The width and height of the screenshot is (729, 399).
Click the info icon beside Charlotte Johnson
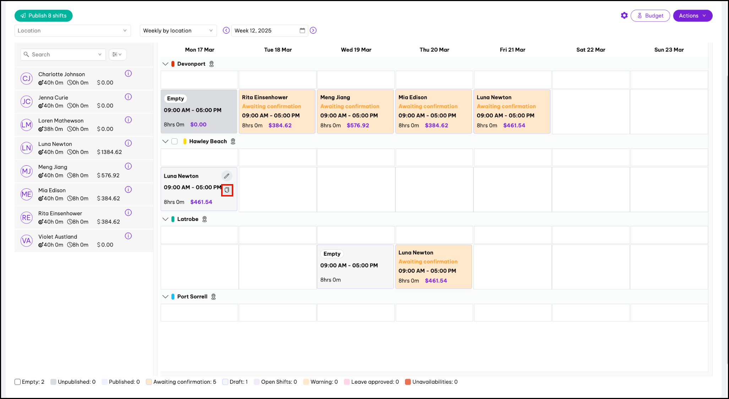pyautogui.click(x=128, y=73)
